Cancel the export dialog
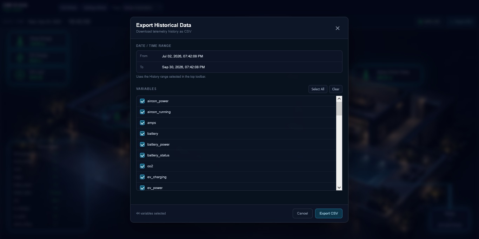The image size is (479, 239). pyautogui.click(x=302, y=213)
